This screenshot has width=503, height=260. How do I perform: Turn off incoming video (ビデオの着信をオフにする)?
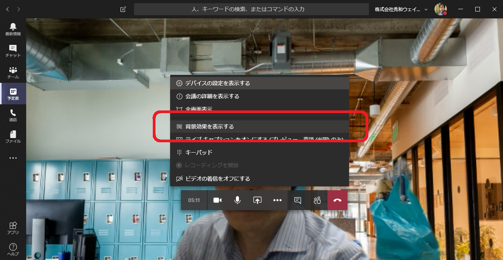(x=217, y=179)
